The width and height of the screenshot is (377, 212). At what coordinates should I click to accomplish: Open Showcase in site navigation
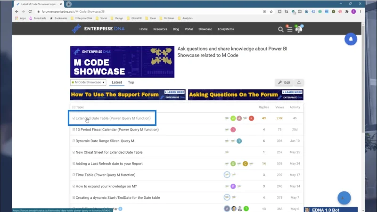[x=205, y=29]
